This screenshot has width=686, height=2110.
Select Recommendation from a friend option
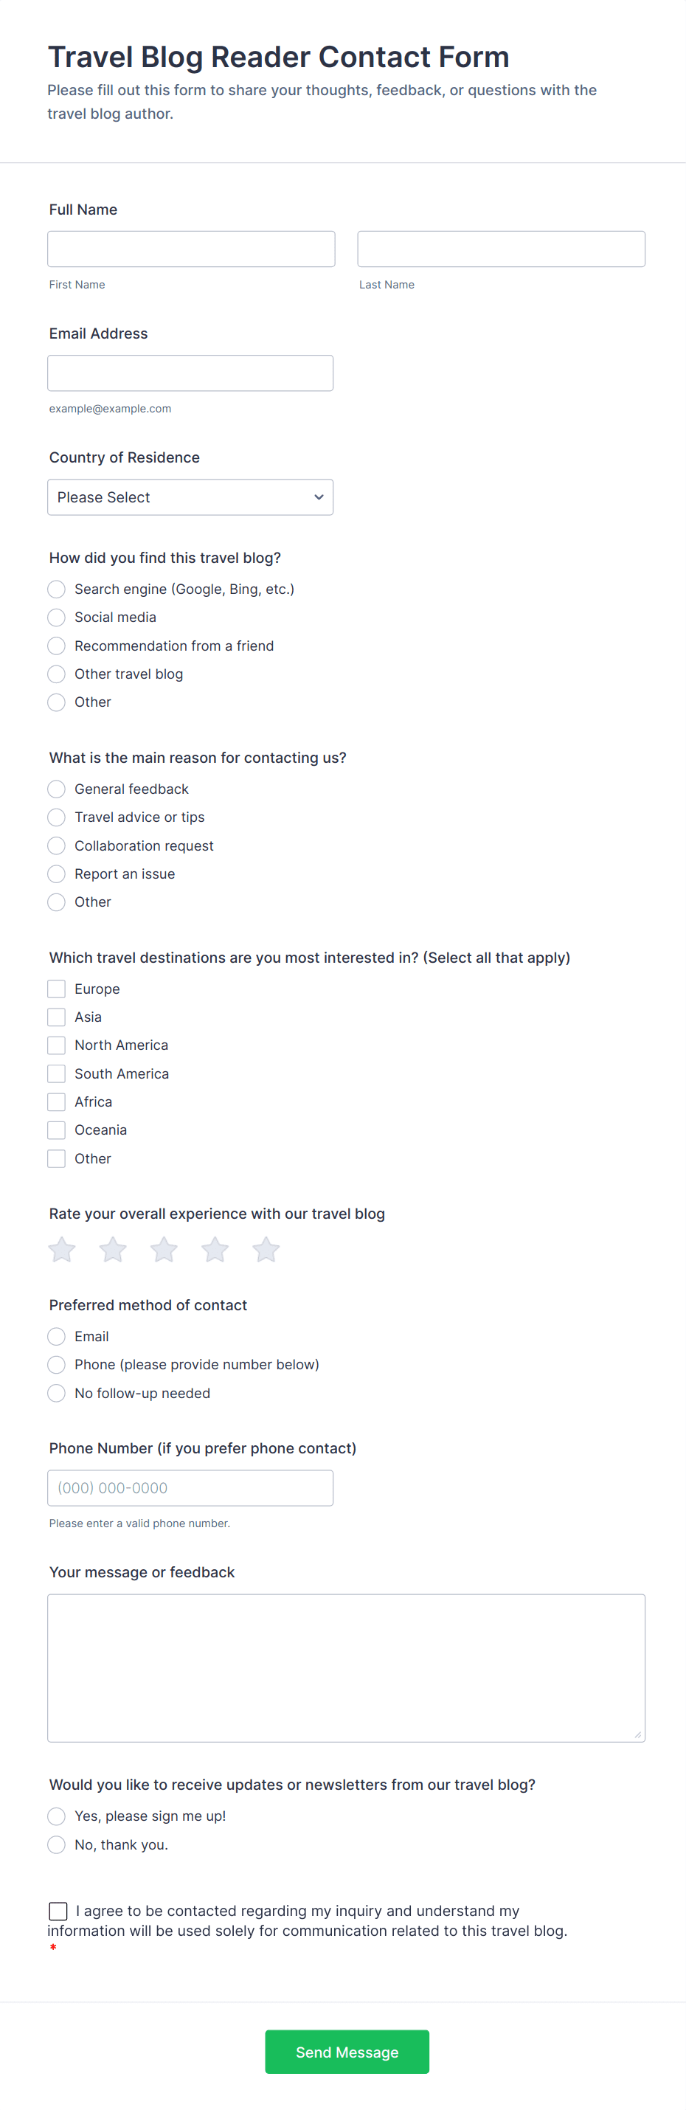click(x=57, y=646)
